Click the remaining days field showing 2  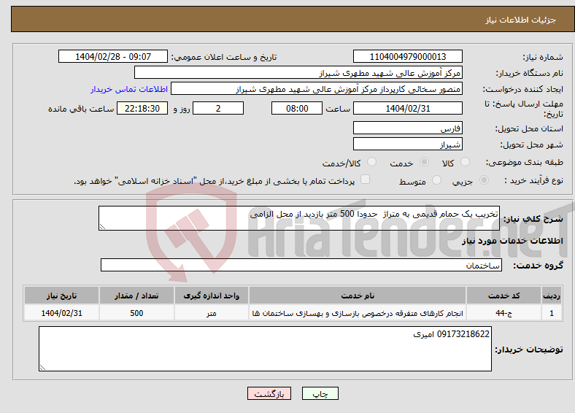pos(218,108)
